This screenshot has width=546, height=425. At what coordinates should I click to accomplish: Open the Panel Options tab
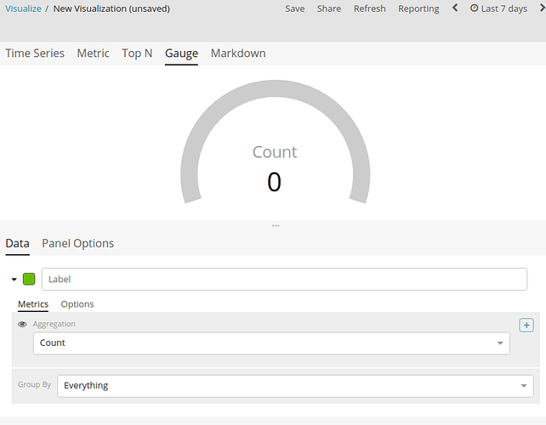tap(78, 243)
